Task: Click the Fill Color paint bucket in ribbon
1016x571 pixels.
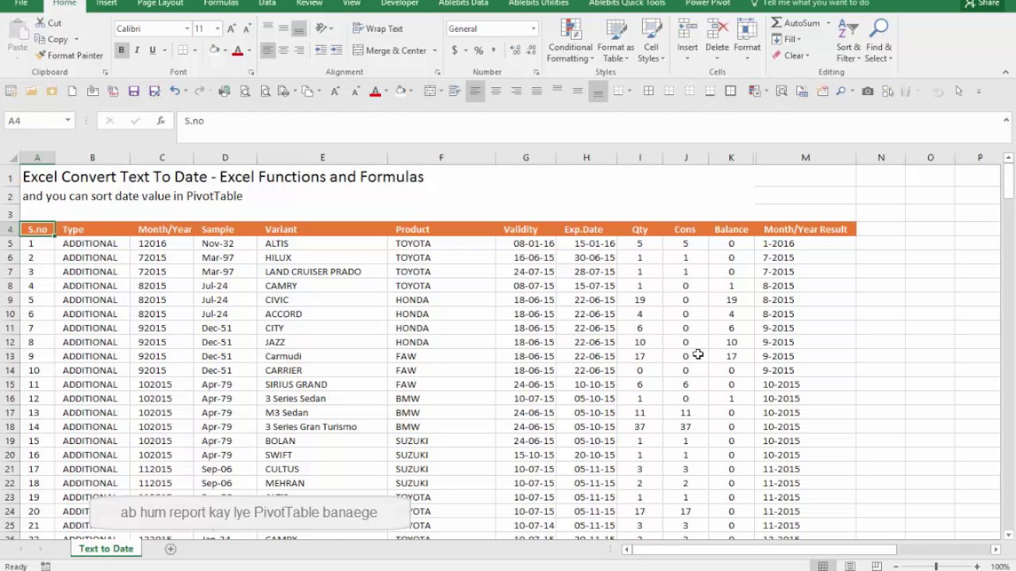Action: (x=214, y=50)
